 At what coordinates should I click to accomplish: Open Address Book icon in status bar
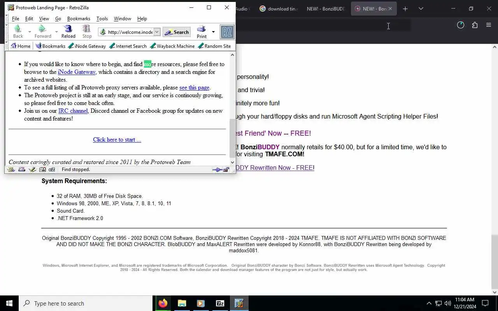pos(42,169)
